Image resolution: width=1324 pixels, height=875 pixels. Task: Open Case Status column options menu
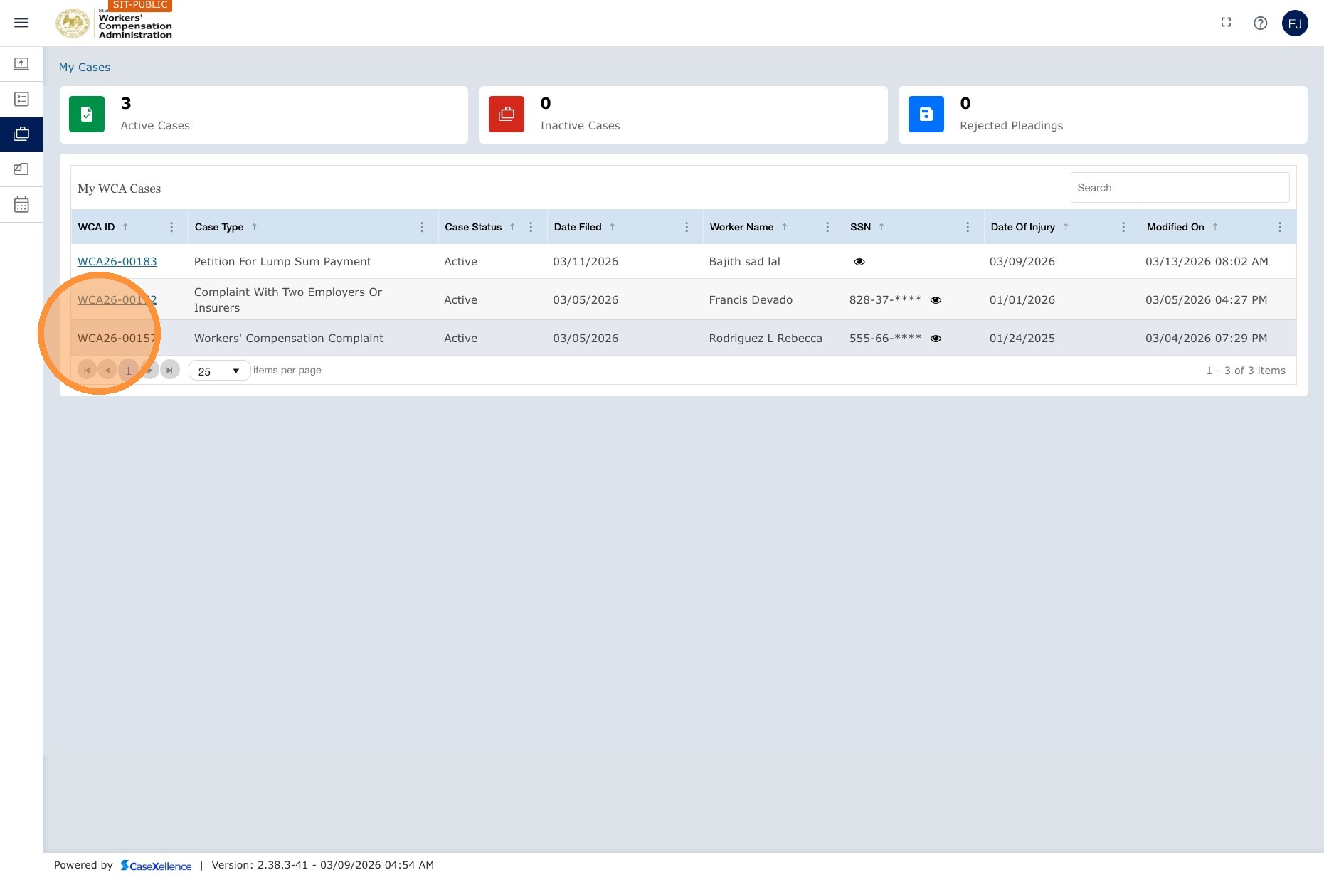click(531, 227)
